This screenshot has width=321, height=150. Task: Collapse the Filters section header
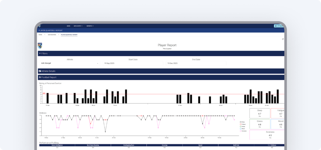(161, 53)
